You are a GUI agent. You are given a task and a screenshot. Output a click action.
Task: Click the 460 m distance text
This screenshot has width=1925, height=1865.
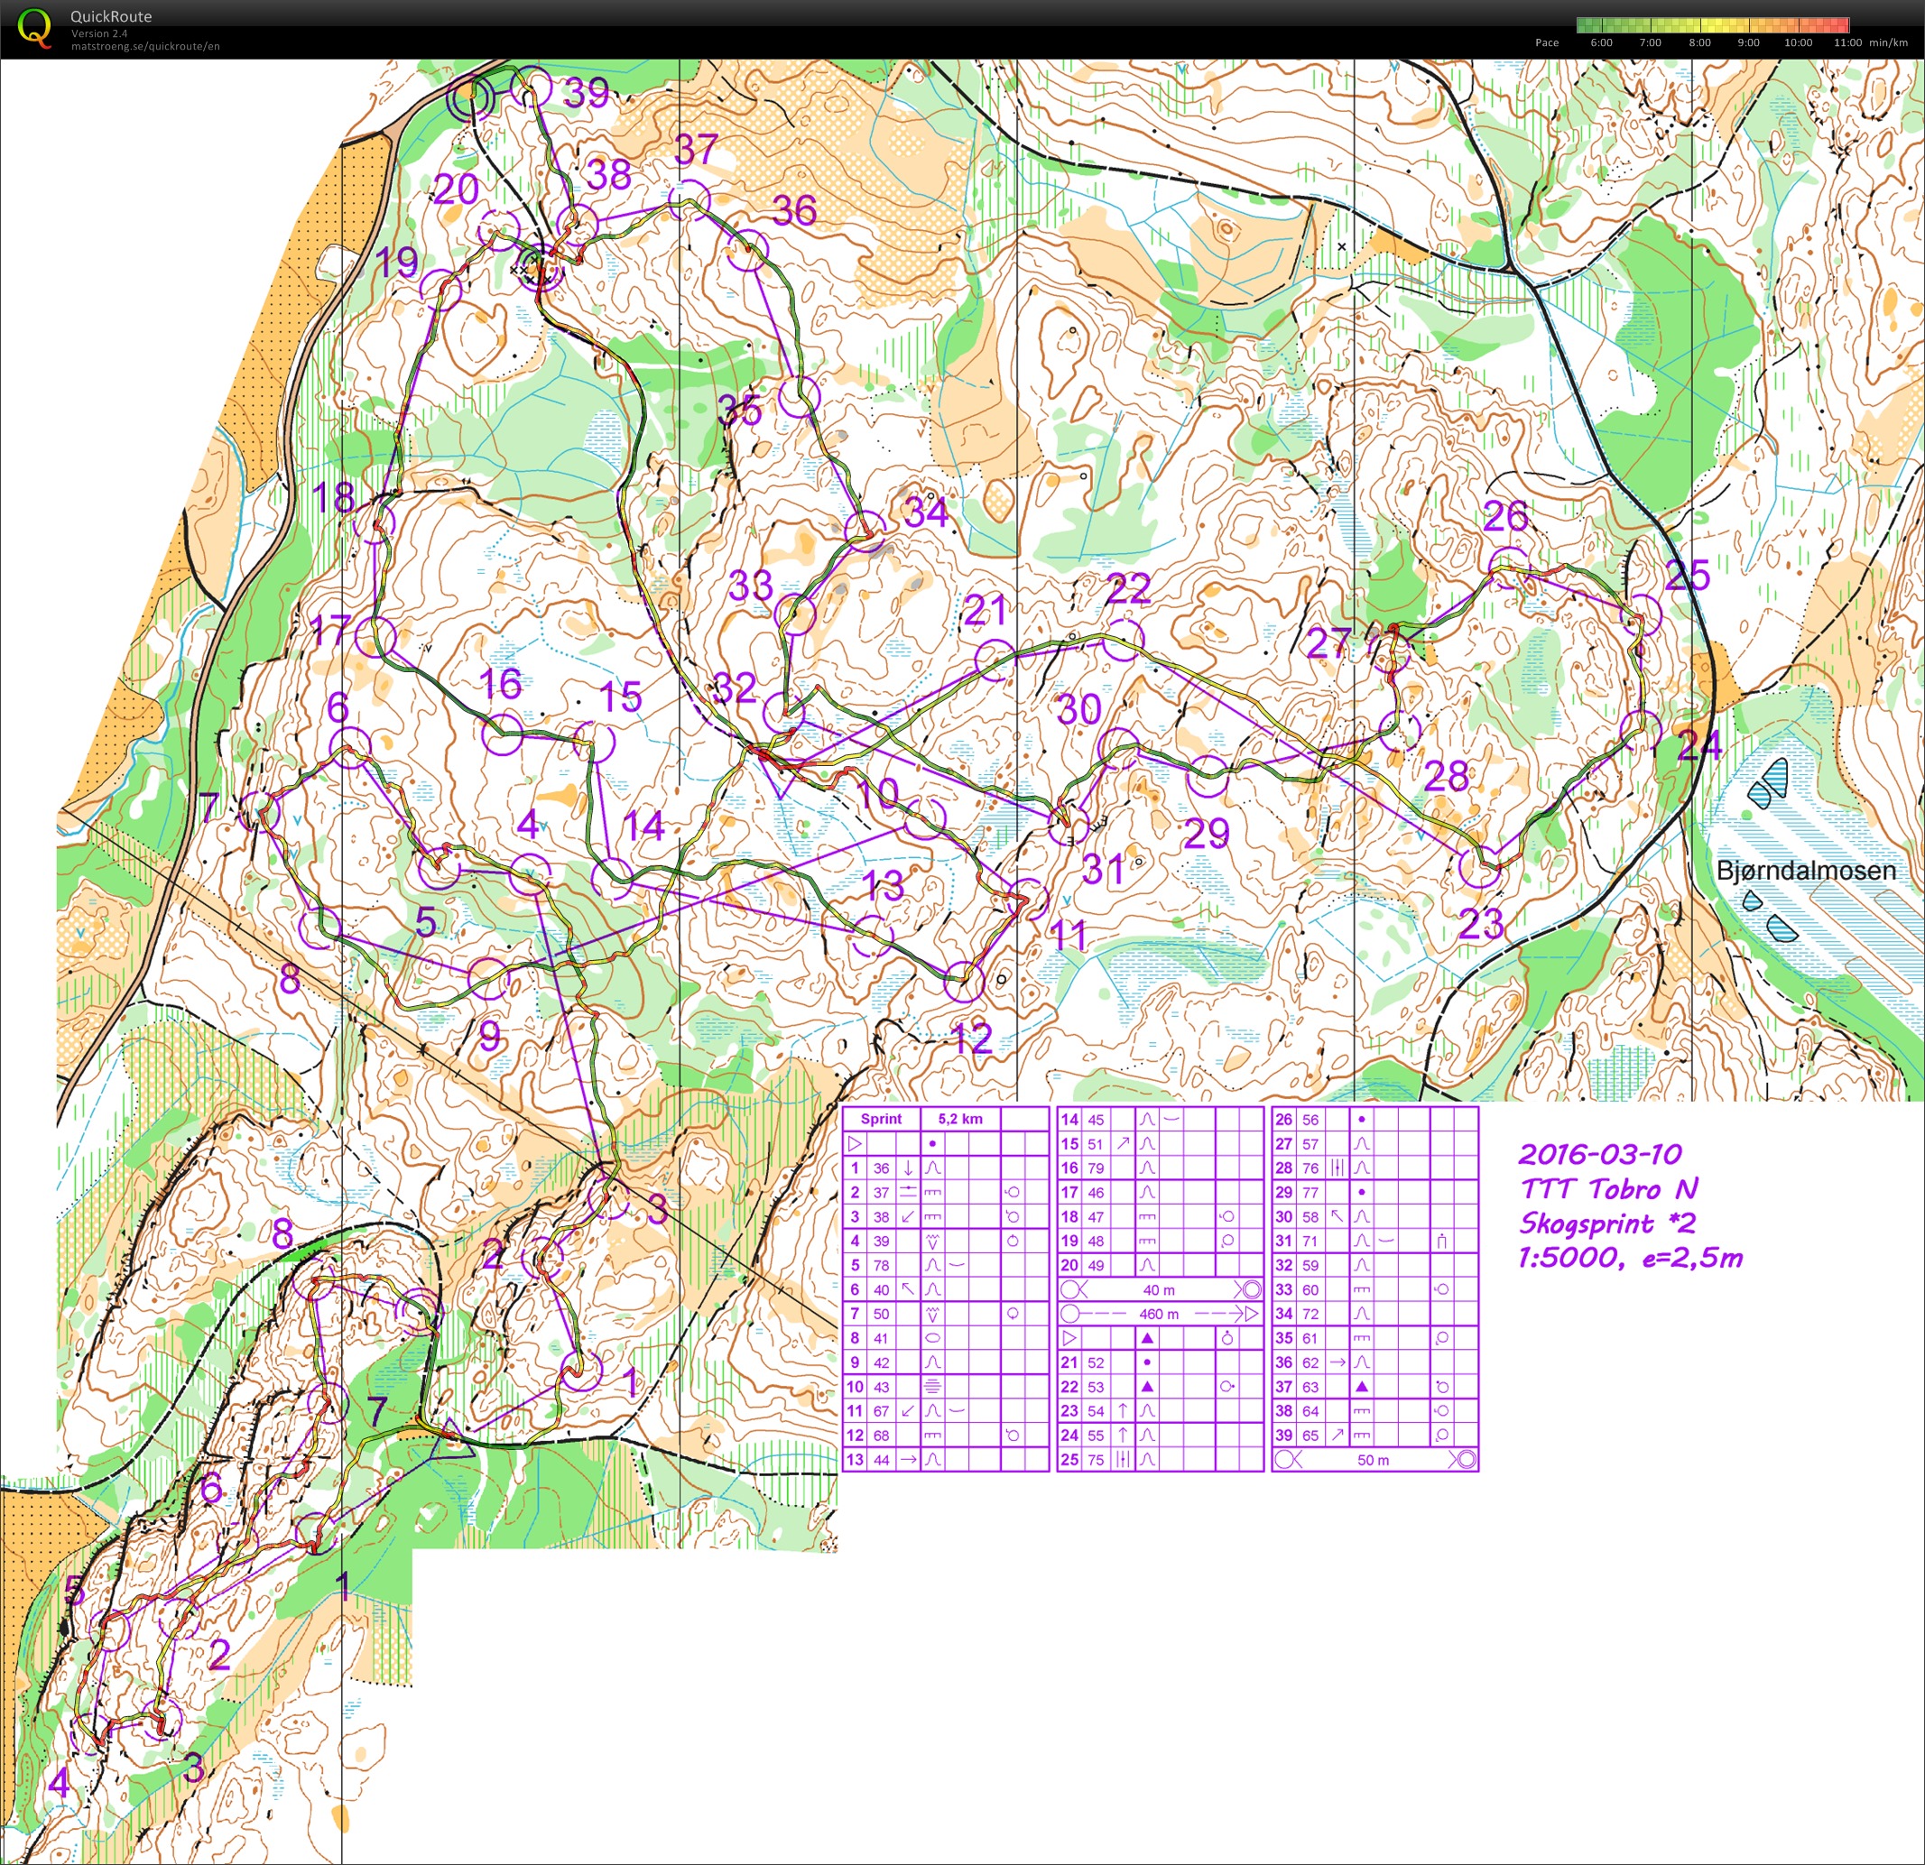[1159, 1313]
